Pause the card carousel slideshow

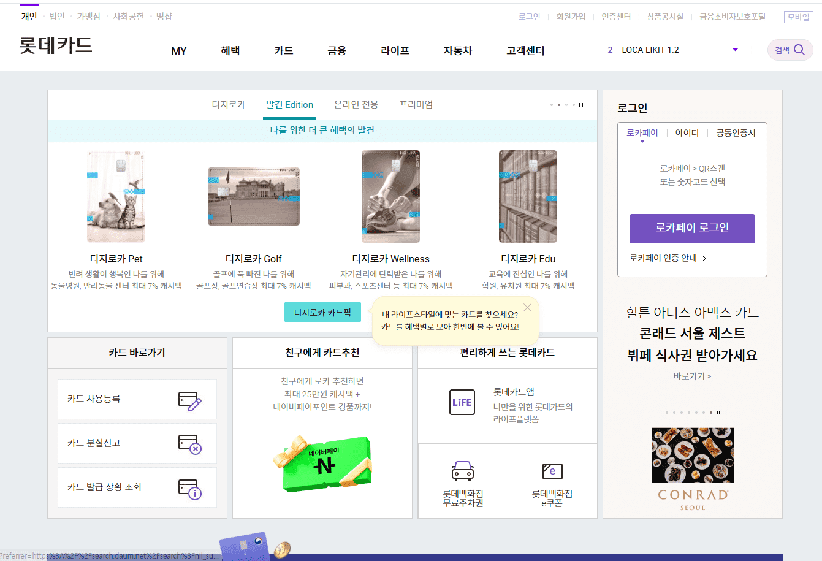coord(581,105)
